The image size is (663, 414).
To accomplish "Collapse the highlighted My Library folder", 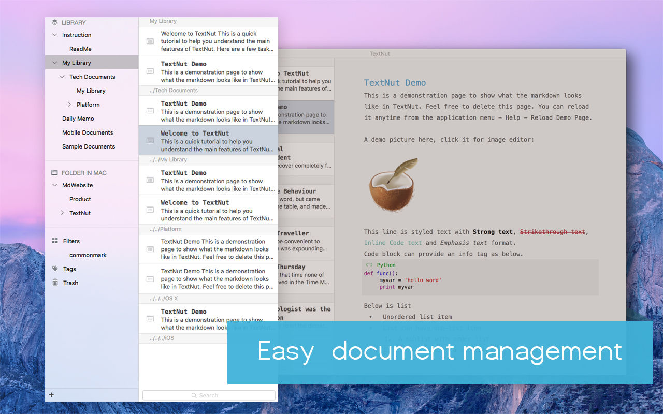I will pos(55,63).
